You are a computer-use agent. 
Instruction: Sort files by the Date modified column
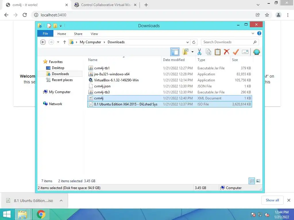[x=178, y=60]
